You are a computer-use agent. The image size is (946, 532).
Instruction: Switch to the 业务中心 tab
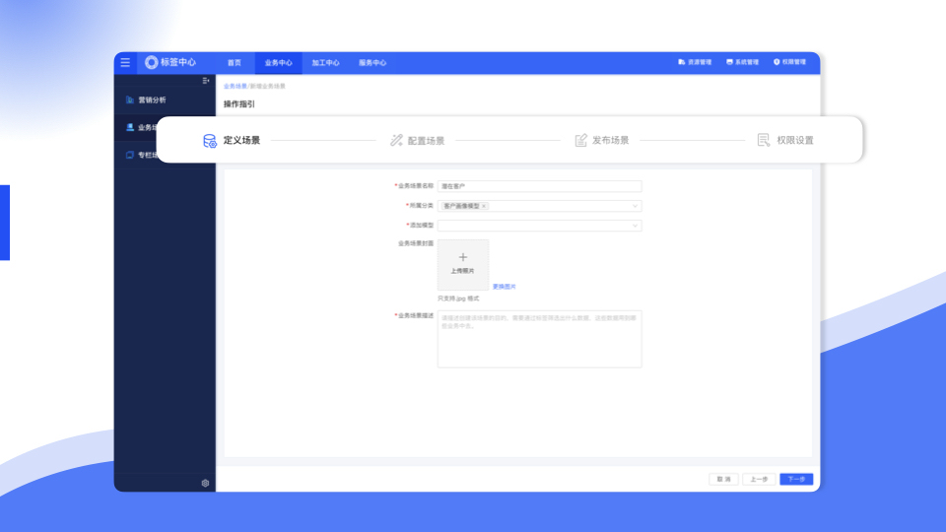click(x=278, y=63)
